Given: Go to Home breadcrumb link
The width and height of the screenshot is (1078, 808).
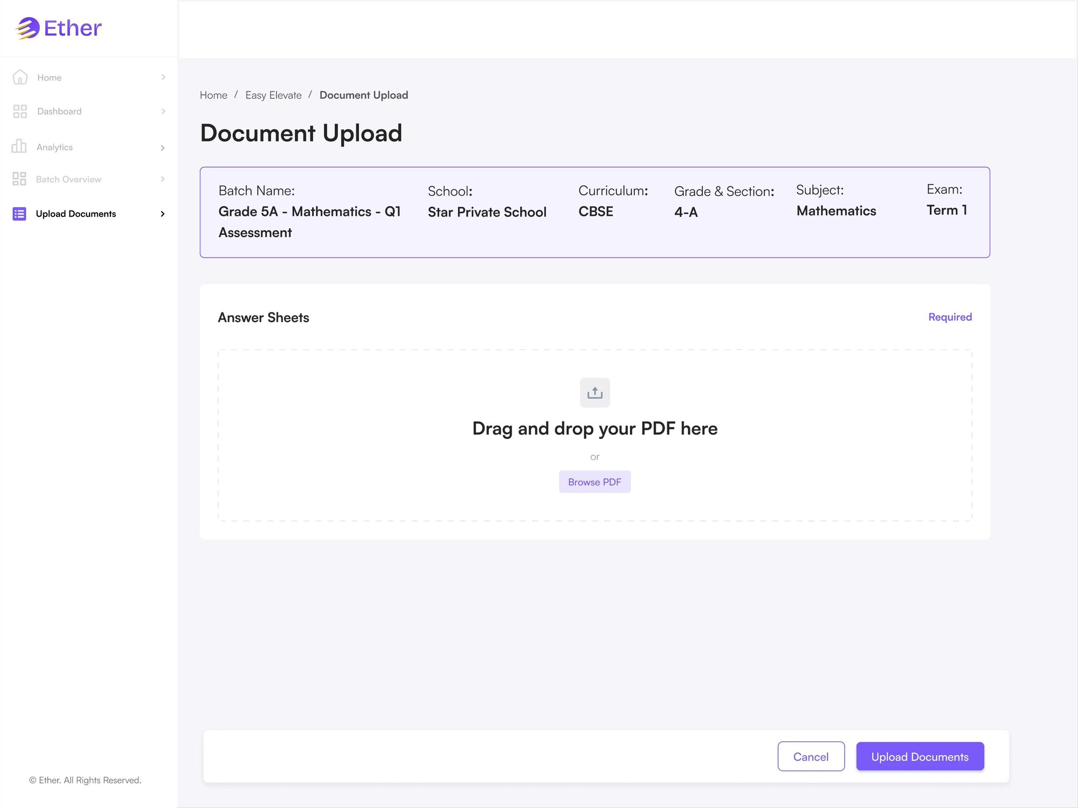Looking at the screenshot, I should click(x=213, y=95).
